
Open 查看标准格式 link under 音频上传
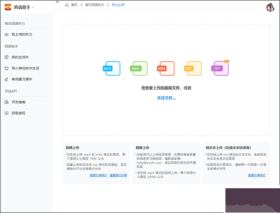98,175
